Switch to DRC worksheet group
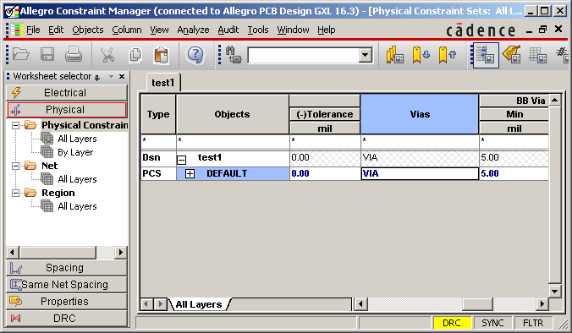Image resolution: width=572 pixels, height=333 pixels. (67, 318)
